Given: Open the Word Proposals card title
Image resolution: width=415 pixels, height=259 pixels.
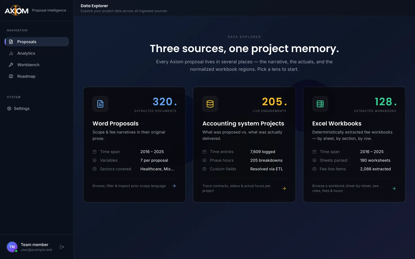Looking at the screenshot, I should (x=116, y=123).
